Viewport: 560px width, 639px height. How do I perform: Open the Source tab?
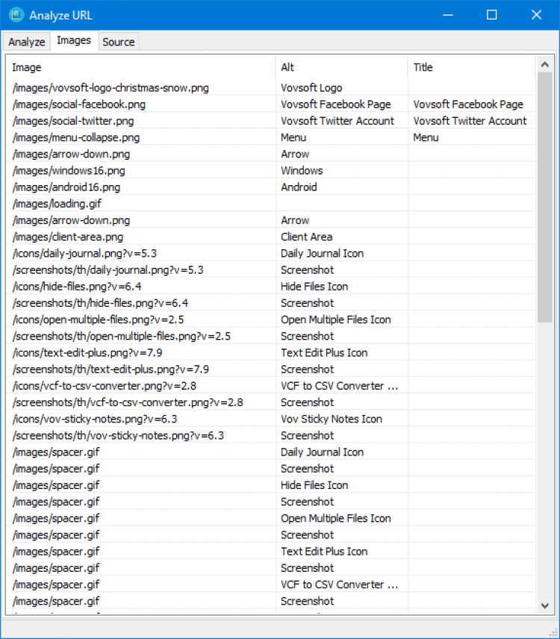pos(118,42)
